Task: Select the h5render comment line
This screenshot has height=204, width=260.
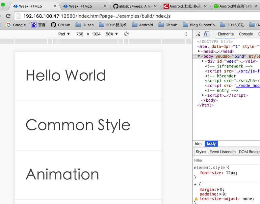Action: tap(221, 76)
